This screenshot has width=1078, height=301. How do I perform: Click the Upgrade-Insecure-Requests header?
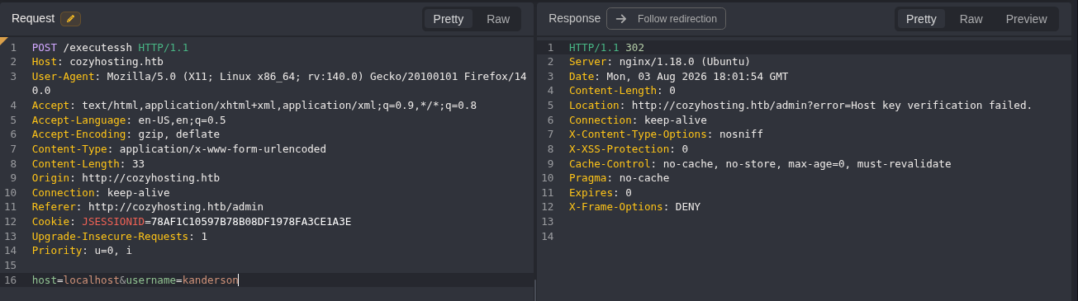[x=120, y=237]
